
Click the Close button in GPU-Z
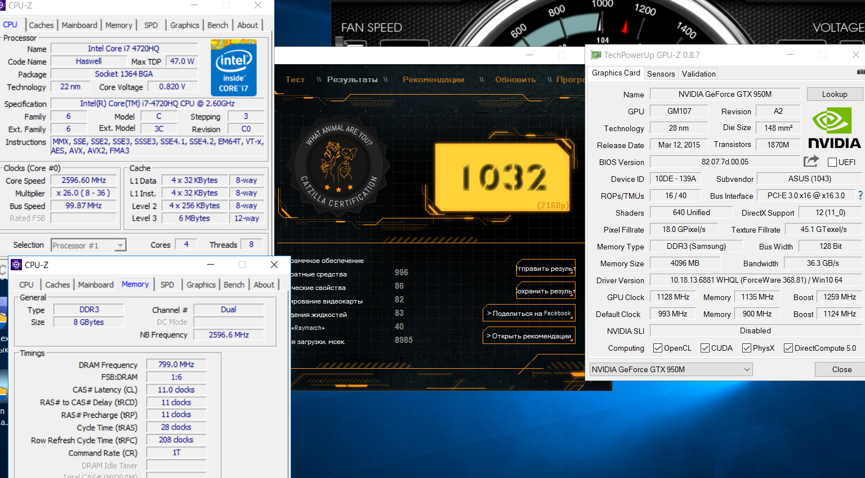pyautogui.click(x=842, y=369)
